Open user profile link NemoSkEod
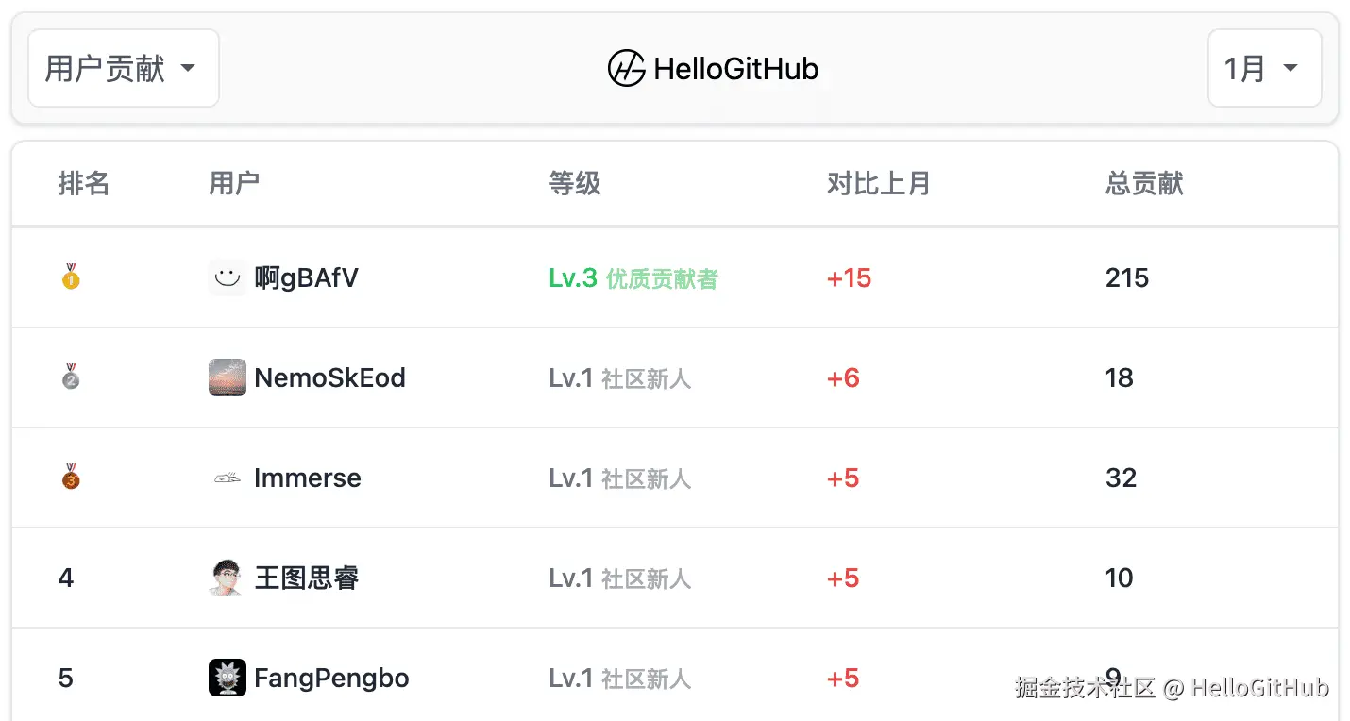This screenshot has width=1350, height=721. 329,378
